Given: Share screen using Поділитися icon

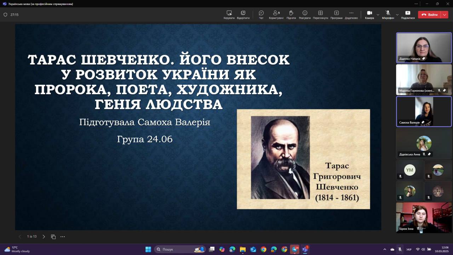Looking at the screenshot, I should point(408,14).
